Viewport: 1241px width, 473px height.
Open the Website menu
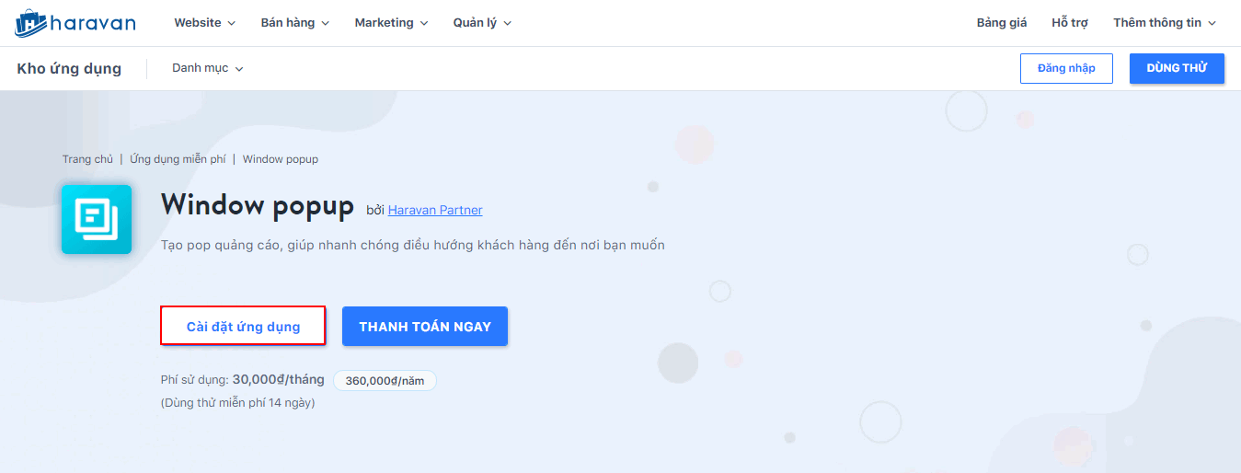point(204,23)
